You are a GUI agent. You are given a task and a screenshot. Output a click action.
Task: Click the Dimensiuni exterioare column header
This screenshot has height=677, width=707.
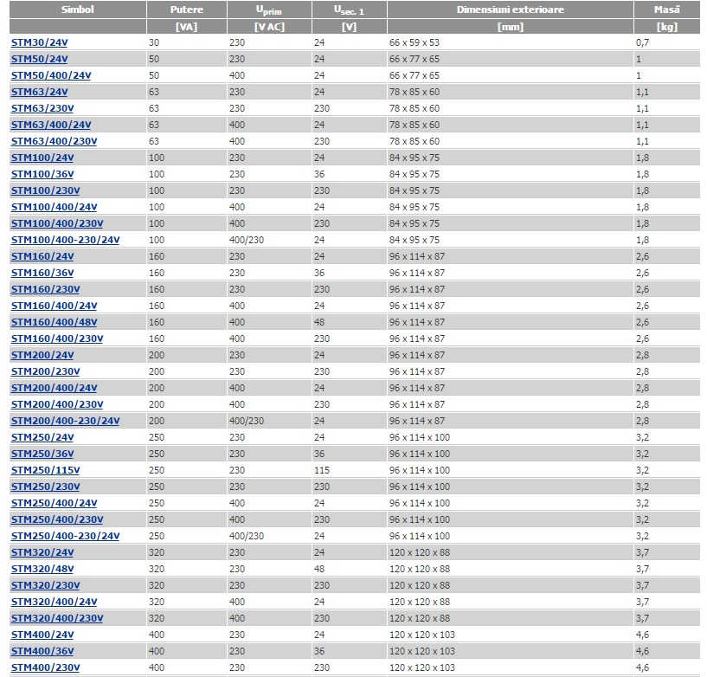pyautogui.click(x=510, y=10)
